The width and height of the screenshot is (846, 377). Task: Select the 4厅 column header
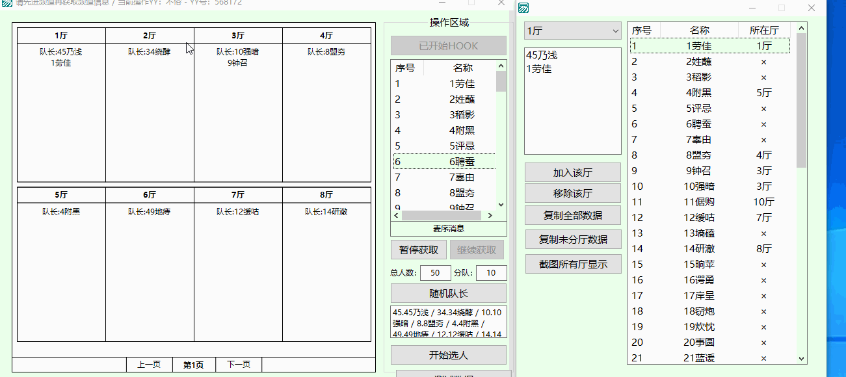326,36
